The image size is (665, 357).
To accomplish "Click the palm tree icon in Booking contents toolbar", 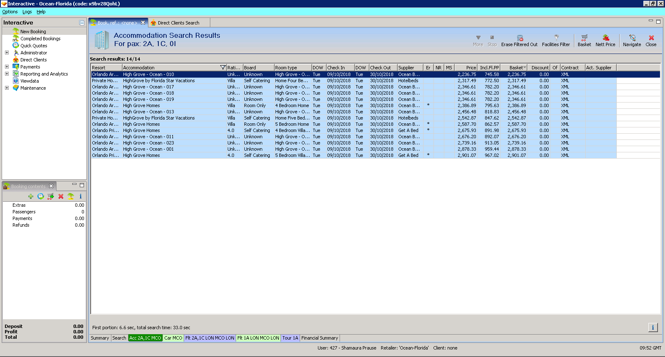I will (x=71, y=196).
